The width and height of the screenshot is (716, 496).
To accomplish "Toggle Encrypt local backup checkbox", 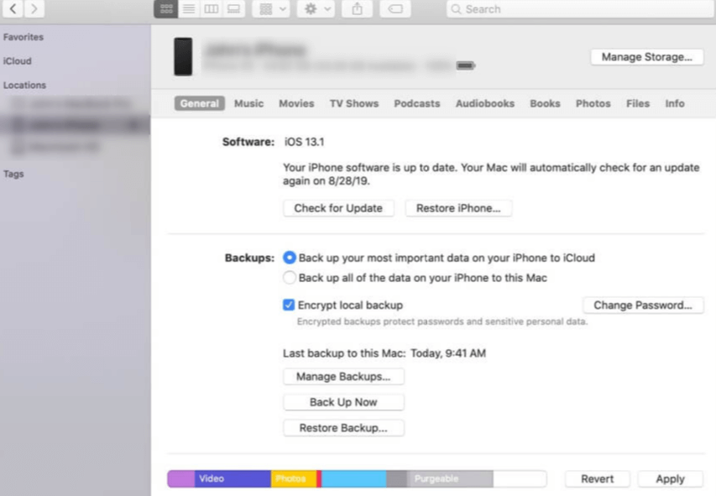I will point(289,305).
